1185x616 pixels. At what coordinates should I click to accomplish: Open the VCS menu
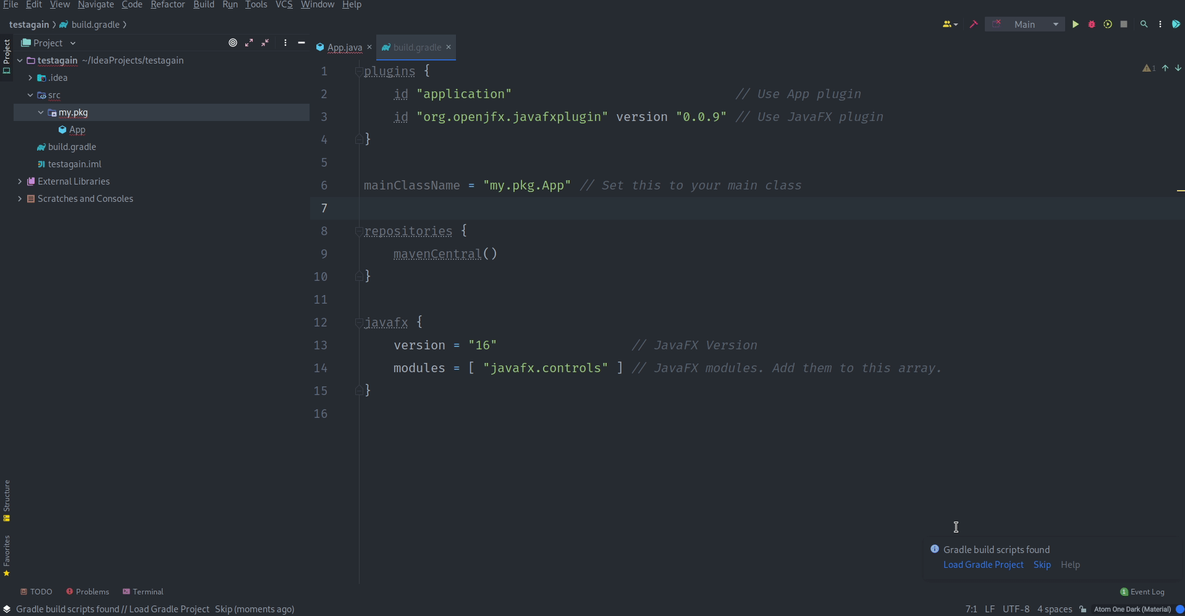[x=284, y=5]
